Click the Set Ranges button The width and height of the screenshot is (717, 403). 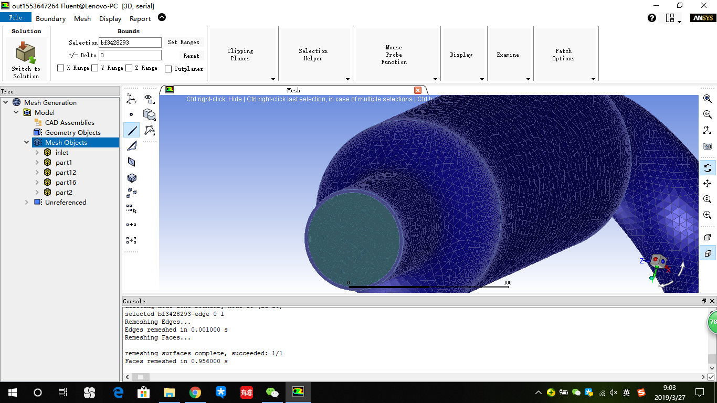click(x=185, y=42)
